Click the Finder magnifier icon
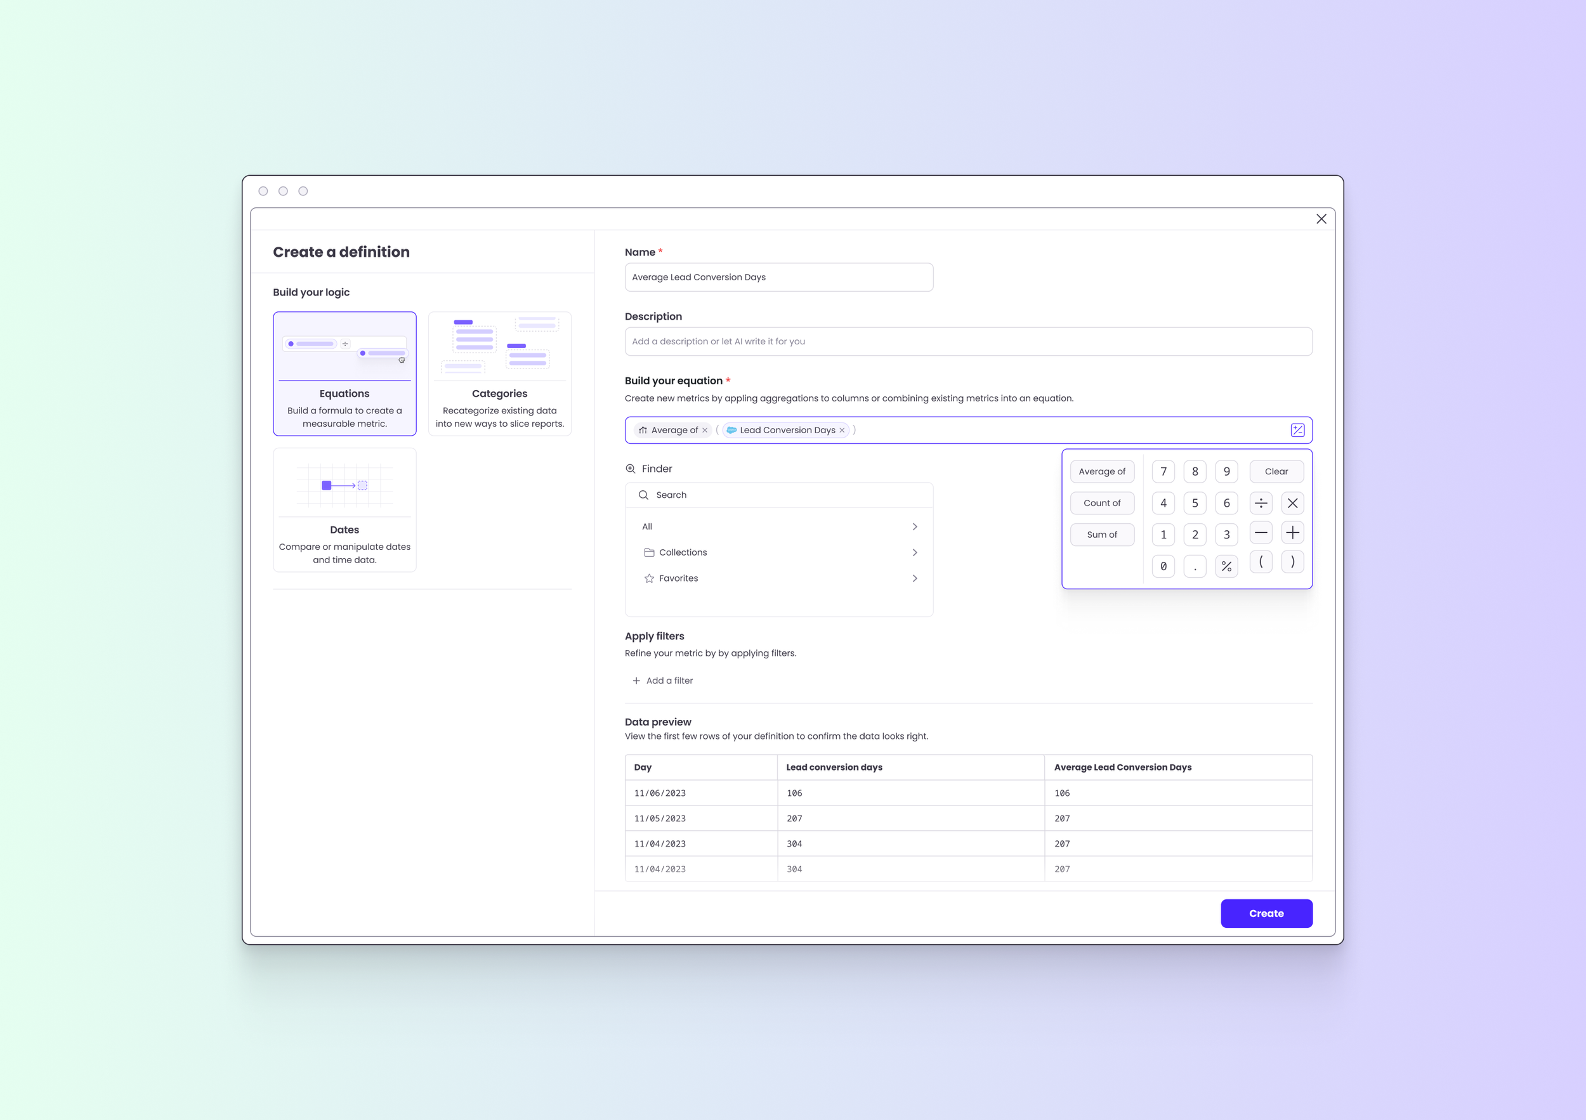The image size is (1586, 1120). (x=631, y=468)
